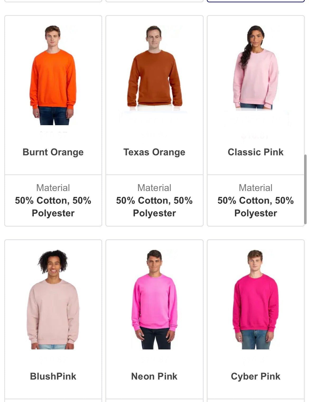
Task: Choose the Cyber Pink color label
Action: (256, 376)
